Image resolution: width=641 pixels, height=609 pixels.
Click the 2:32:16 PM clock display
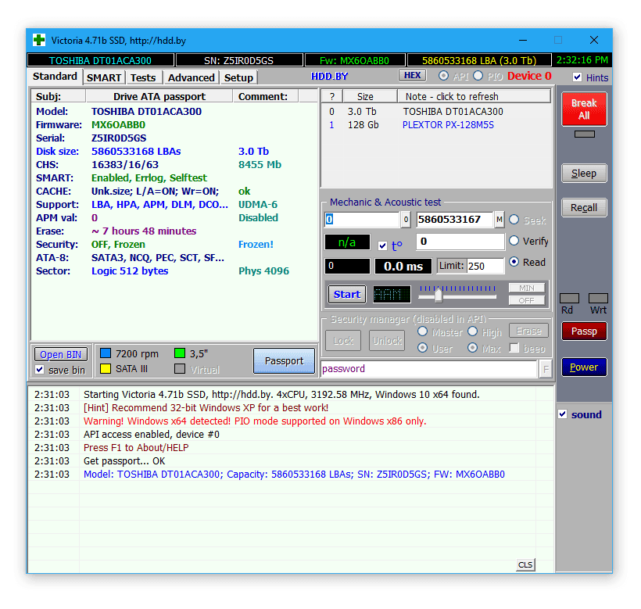click(x=582, y=60)
